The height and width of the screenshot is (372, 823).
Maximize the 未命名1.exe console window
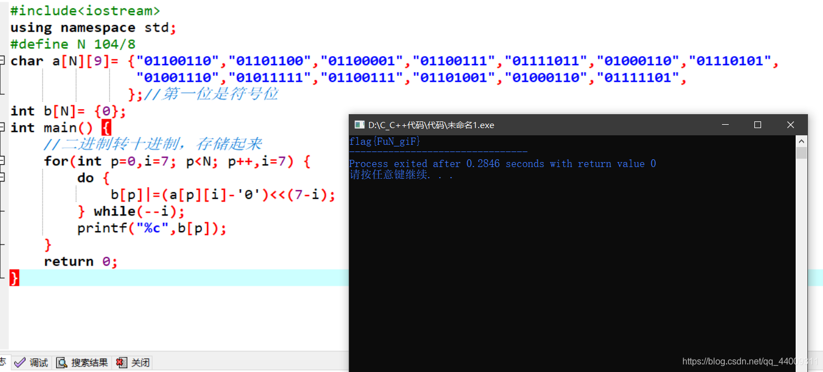[x=757, y=125]
